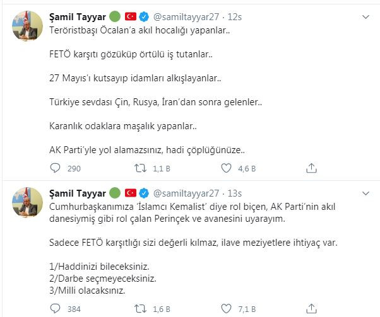Click the Turkish flag emoji on second tweet
This screenshot has height=317, width=380.
(131, 192)
